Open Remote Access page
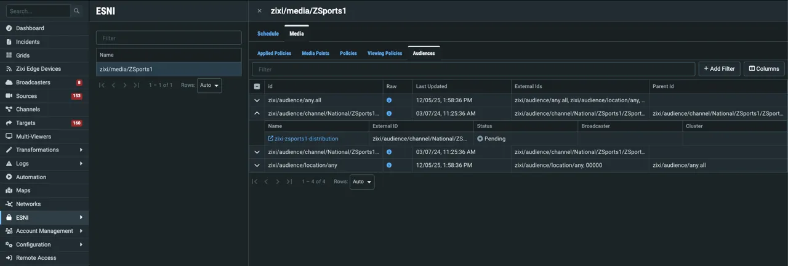 click(x=36, y=258)
